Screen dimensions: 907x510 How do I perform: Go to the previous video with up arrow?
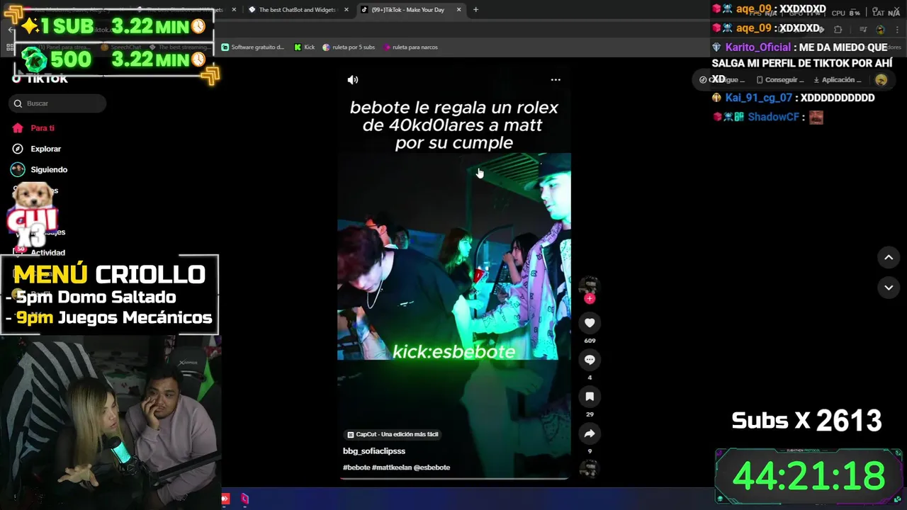coord(889,257)
